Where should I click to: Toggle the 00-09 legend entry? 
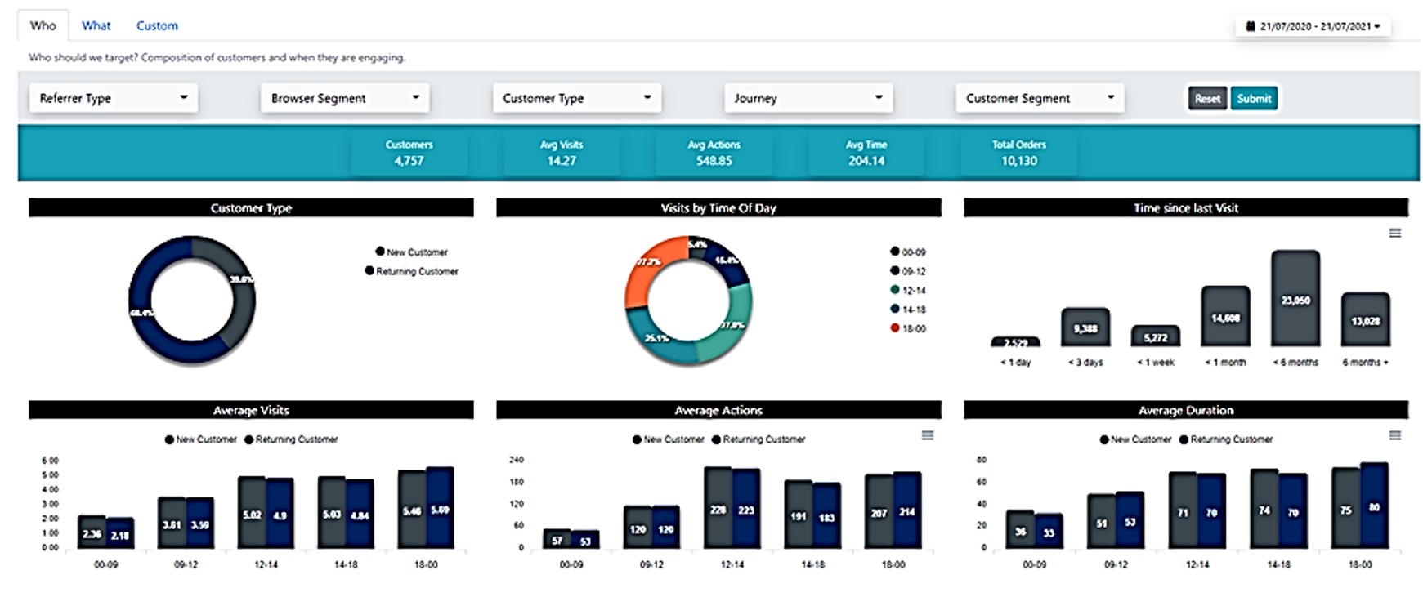point(908,252)
